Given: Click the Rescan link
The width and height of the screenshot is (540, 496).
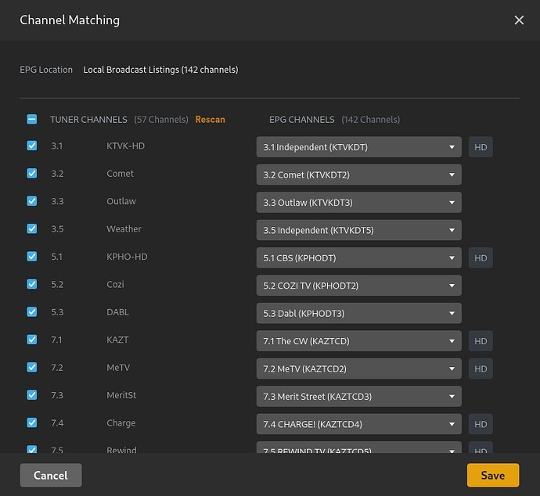Looking at the screenshot, I should click(x=210, y=120).
